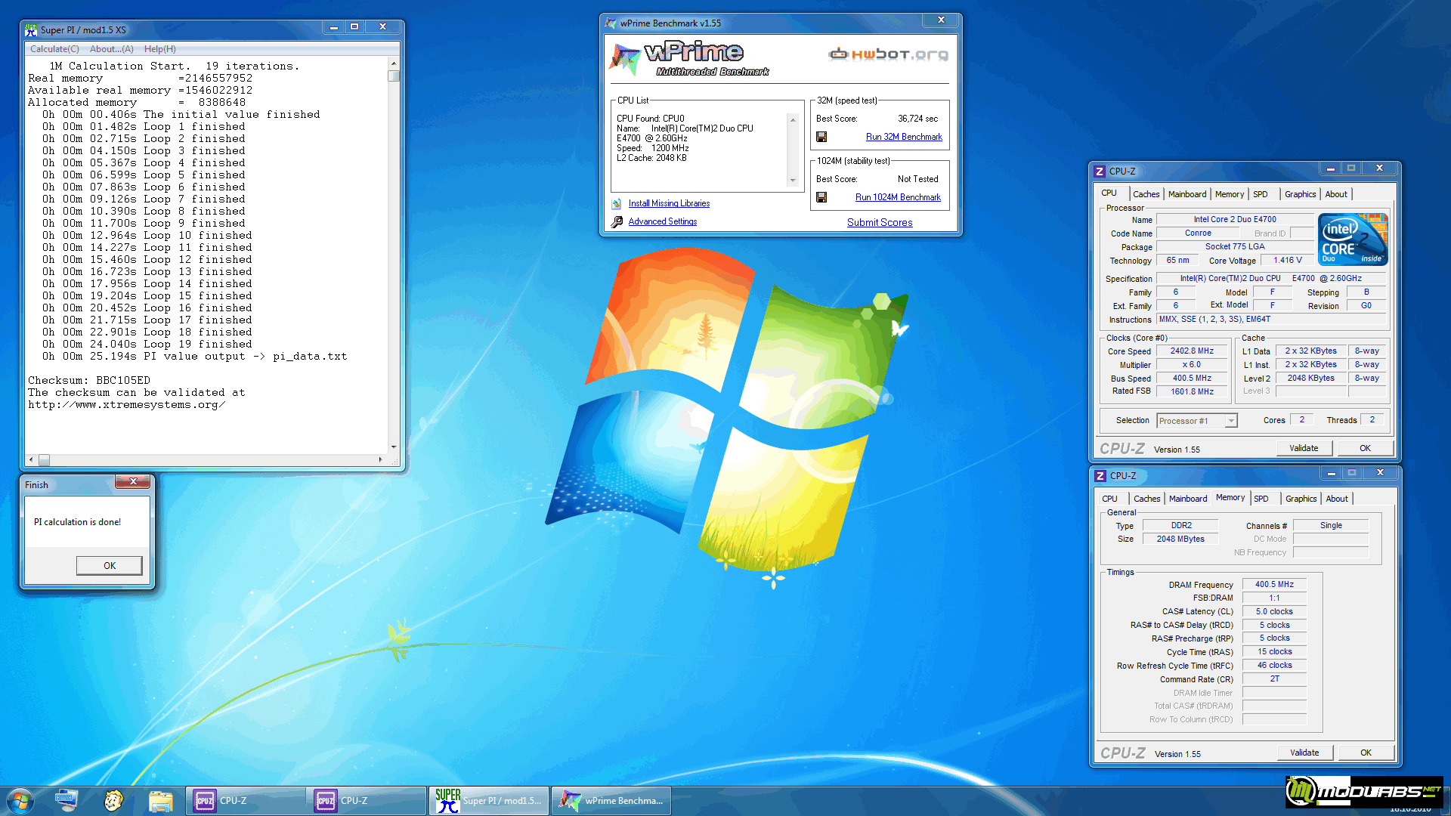
Task: Open the network computer icon on the taskbar
Action: 67,800
